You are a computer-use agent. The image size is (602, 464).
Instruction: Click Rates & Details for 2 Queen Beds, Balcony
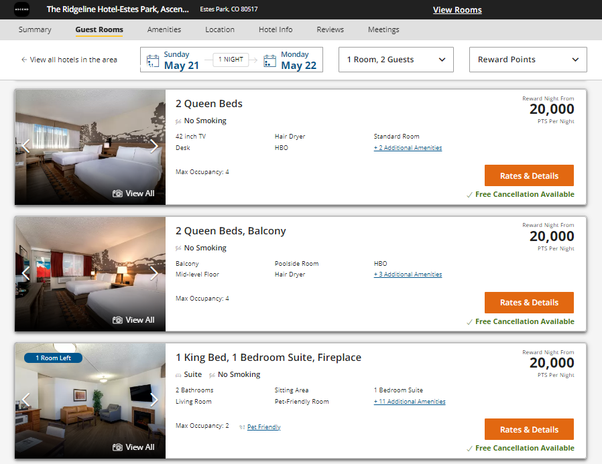[529, 302]
